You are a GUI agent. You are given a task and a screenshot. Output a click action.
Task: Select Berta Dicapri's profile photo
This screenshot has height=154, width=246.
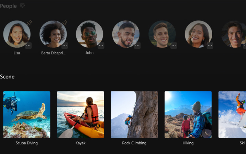[53, 34]
